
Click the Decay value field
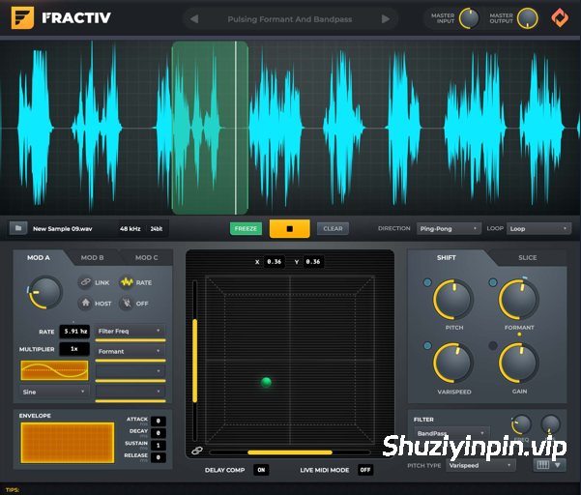pos(159,433)
